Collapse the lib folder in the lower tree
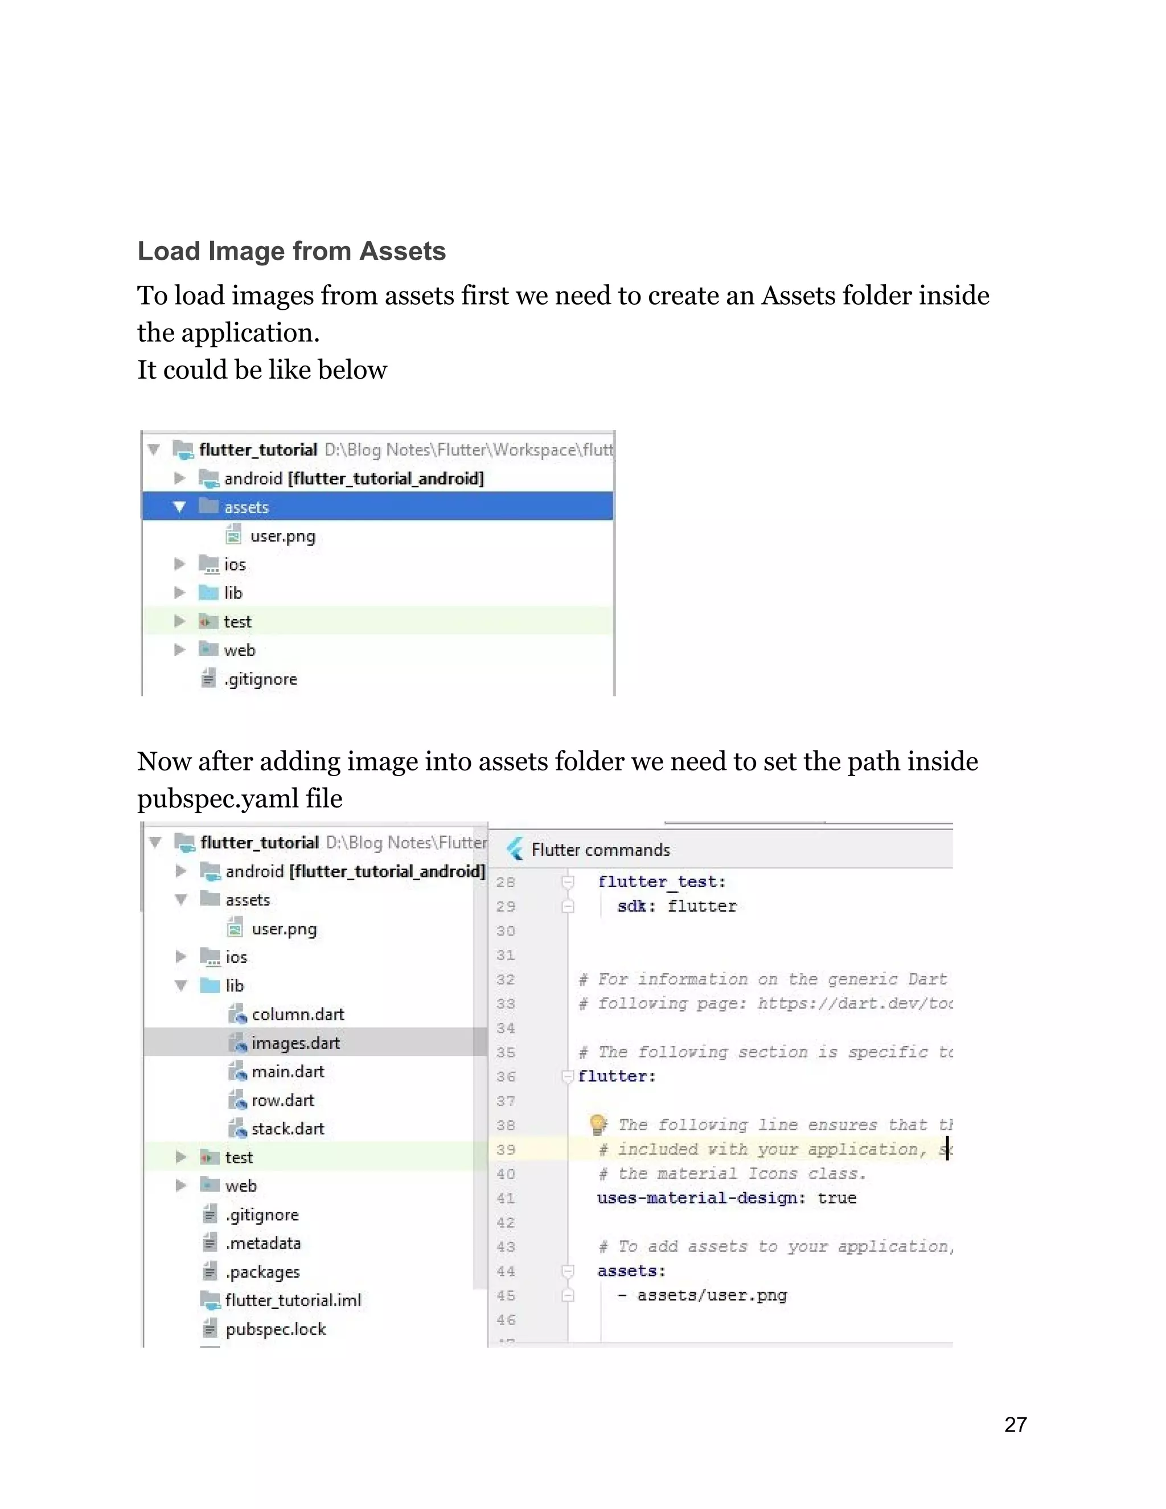The height and width of the screenshot is (1509, 1166). 181,986
